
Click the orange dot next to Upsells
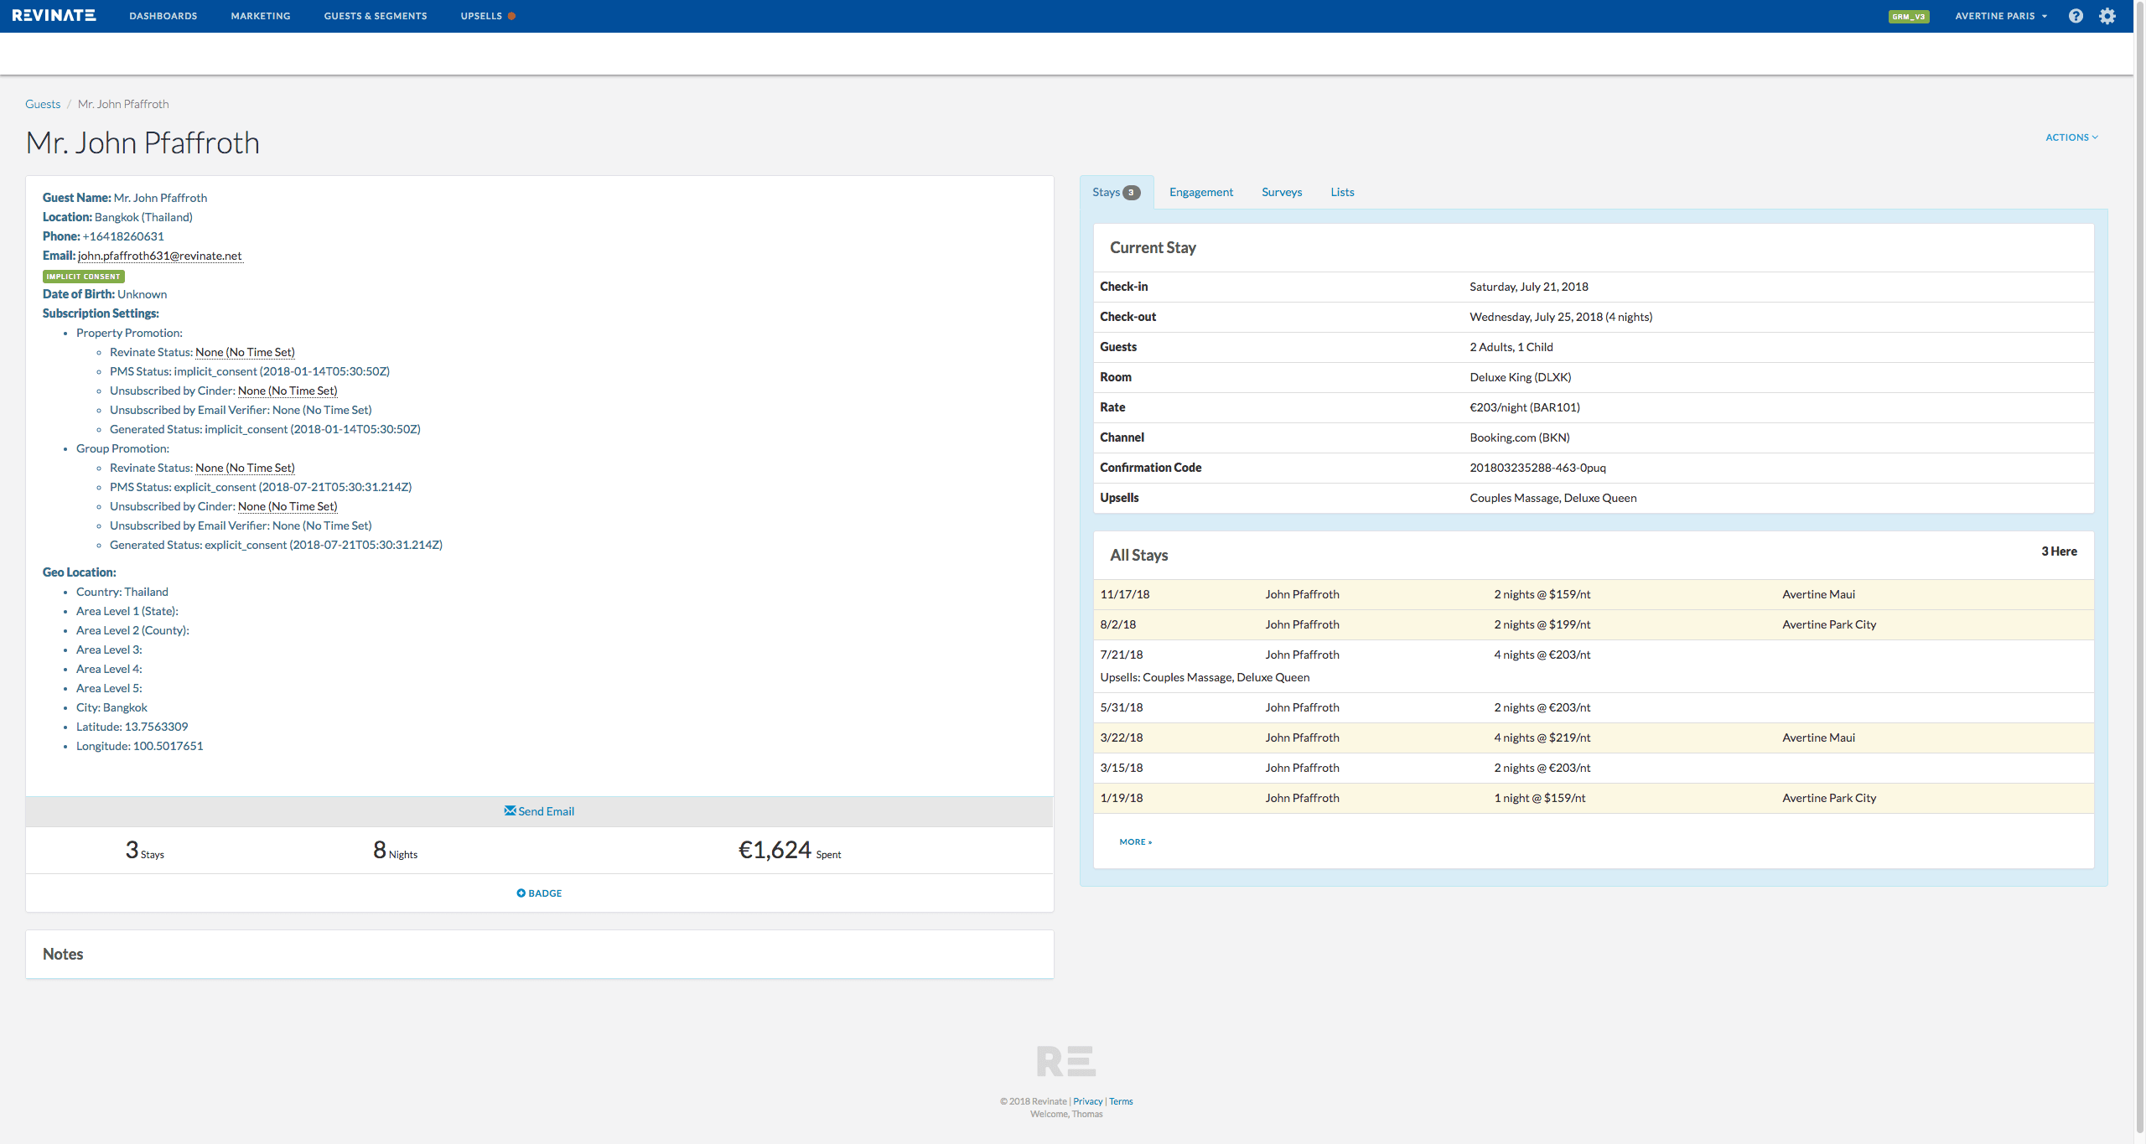coord(511,16)
